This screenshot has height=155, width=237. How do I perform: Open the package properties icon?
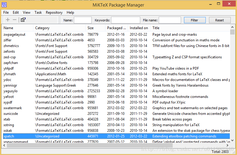tap(23, 20)
